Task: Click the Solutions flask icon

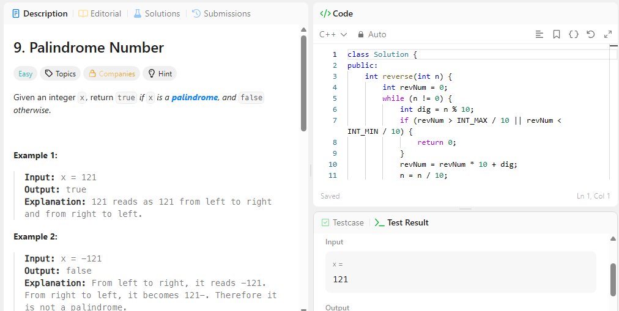Action: (138, 13)
